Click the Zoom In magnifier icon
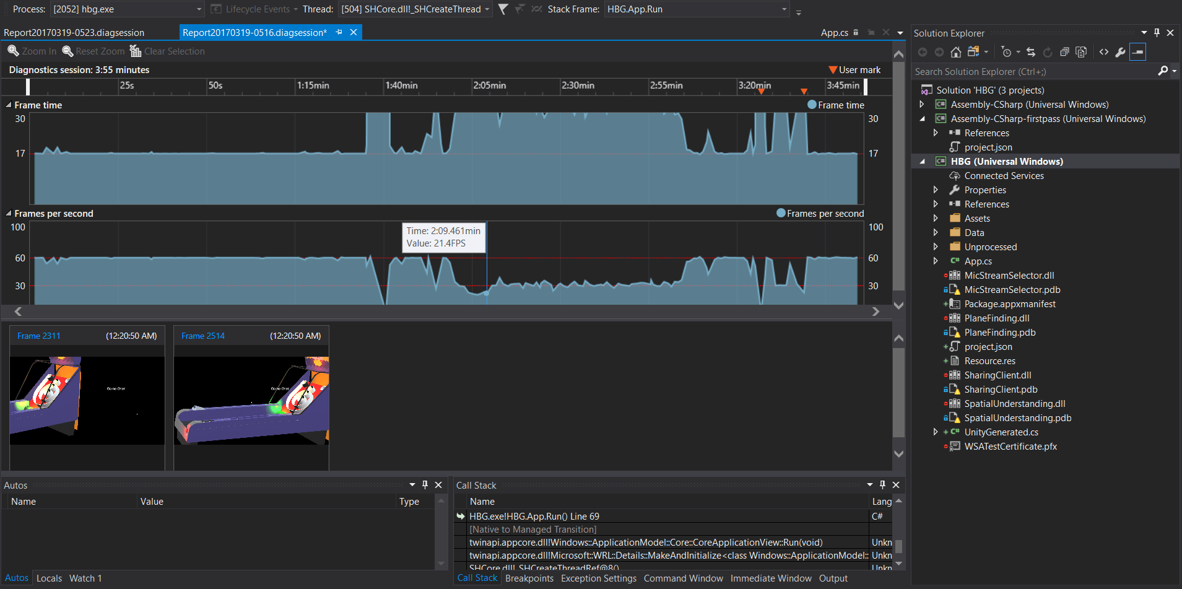This screenshot has width=1182, height=589. click(x=14, y=51)
